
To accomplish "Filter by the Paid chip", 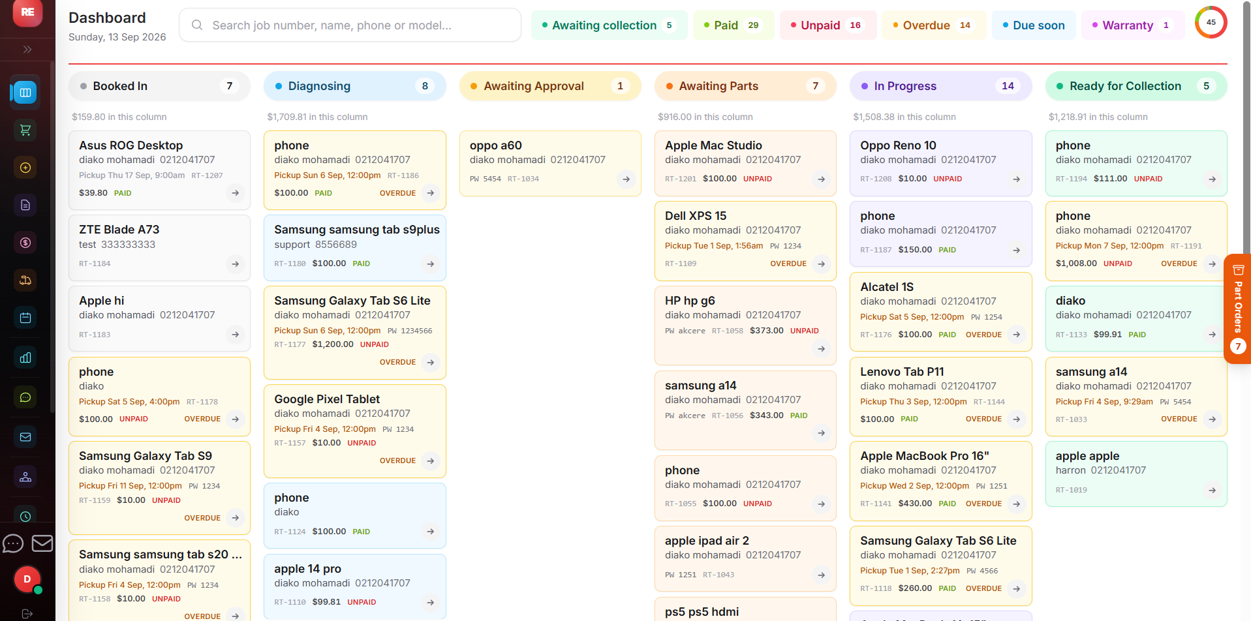I will pos(734,25).
